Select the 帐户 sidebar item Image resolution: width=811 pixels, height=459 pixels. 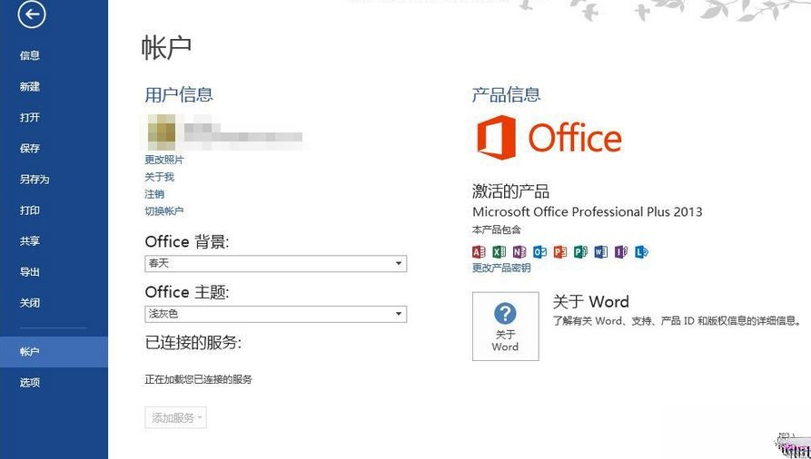pyautogui.click(x=54, y=351)
